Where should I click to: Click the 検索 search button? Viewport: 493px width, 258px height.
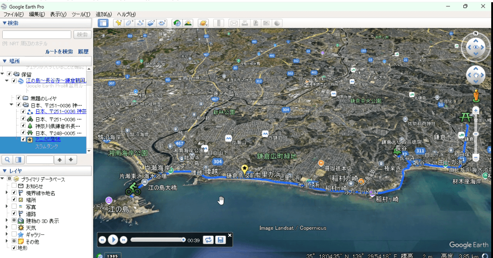(x=82, y=34)
